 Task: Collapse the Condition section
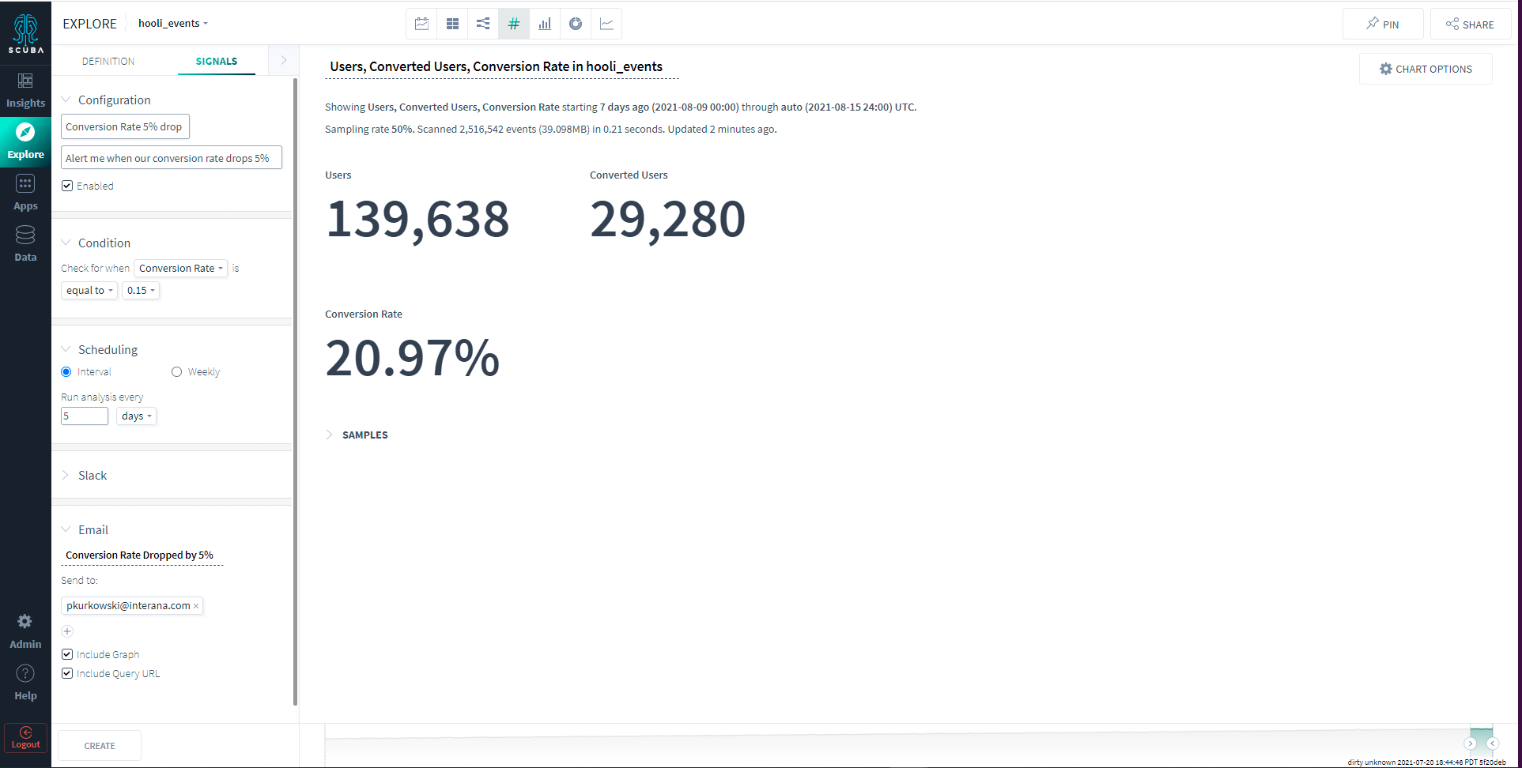66,243
